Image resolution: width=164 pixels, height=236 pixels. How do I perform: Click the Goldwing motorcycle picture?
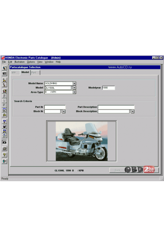82,141
